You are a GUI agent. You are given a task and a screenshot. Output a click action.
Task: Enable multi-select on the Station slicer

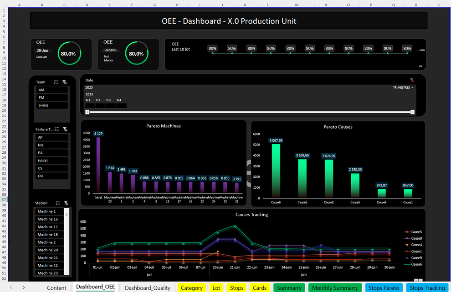[x=57, y=203]
